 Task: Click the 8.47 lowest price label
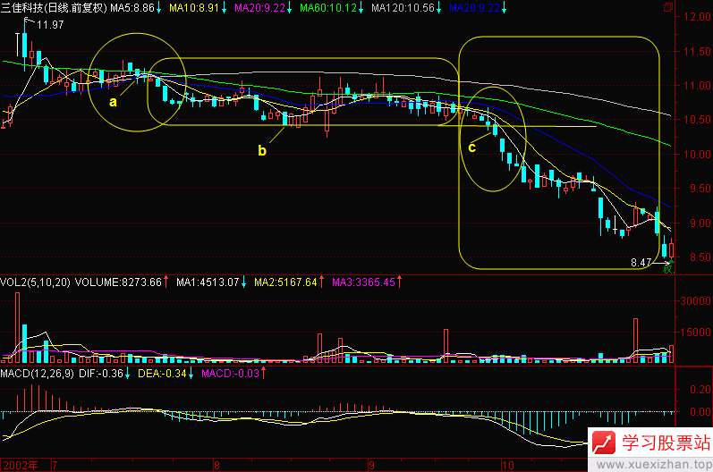click(641, 263)
